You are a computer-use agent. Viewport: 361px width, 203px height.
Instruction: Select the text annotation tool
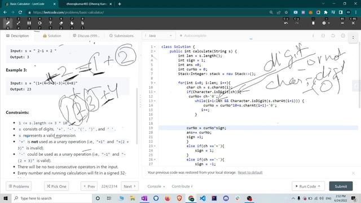tap(50, 23)
